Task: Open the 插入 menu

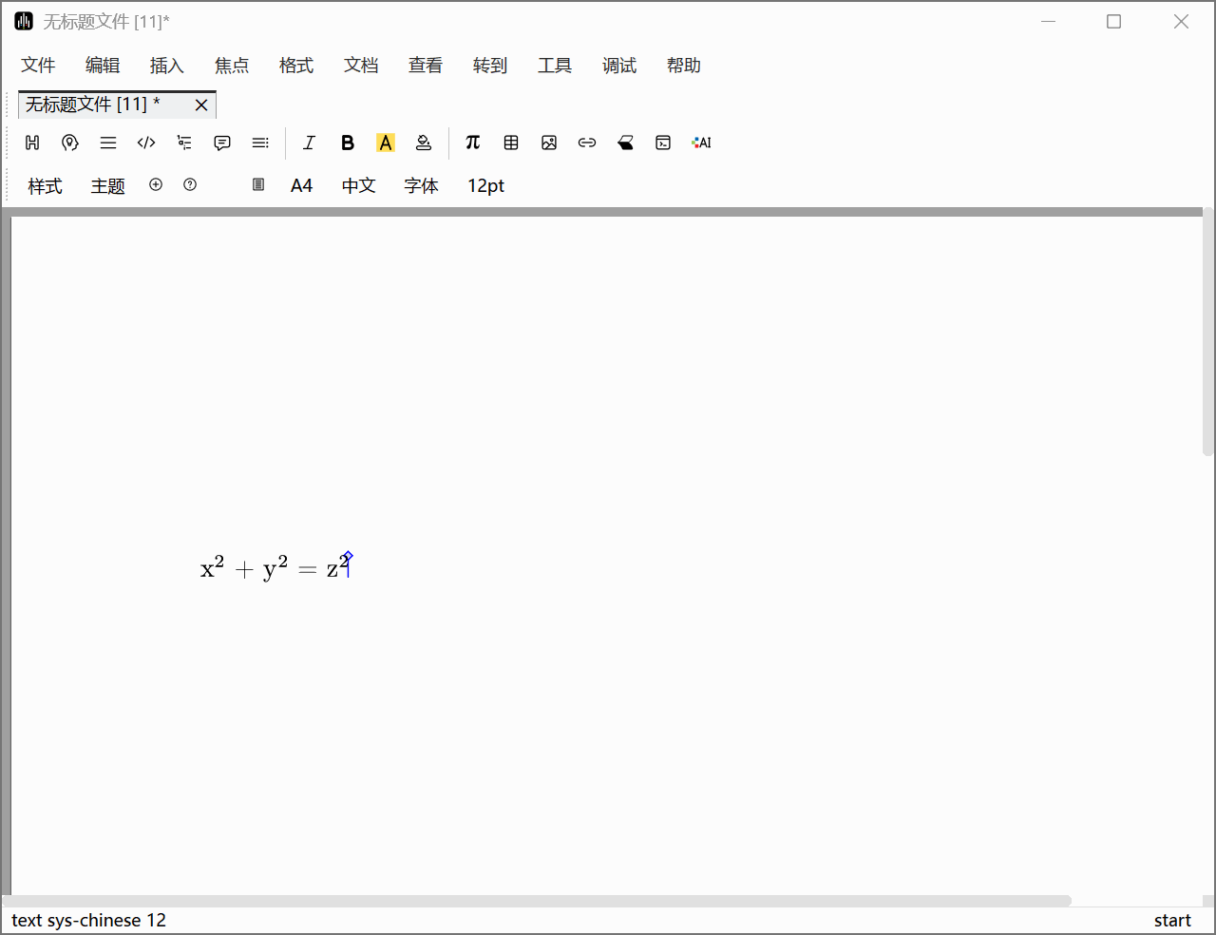Action: pos(166,65)
